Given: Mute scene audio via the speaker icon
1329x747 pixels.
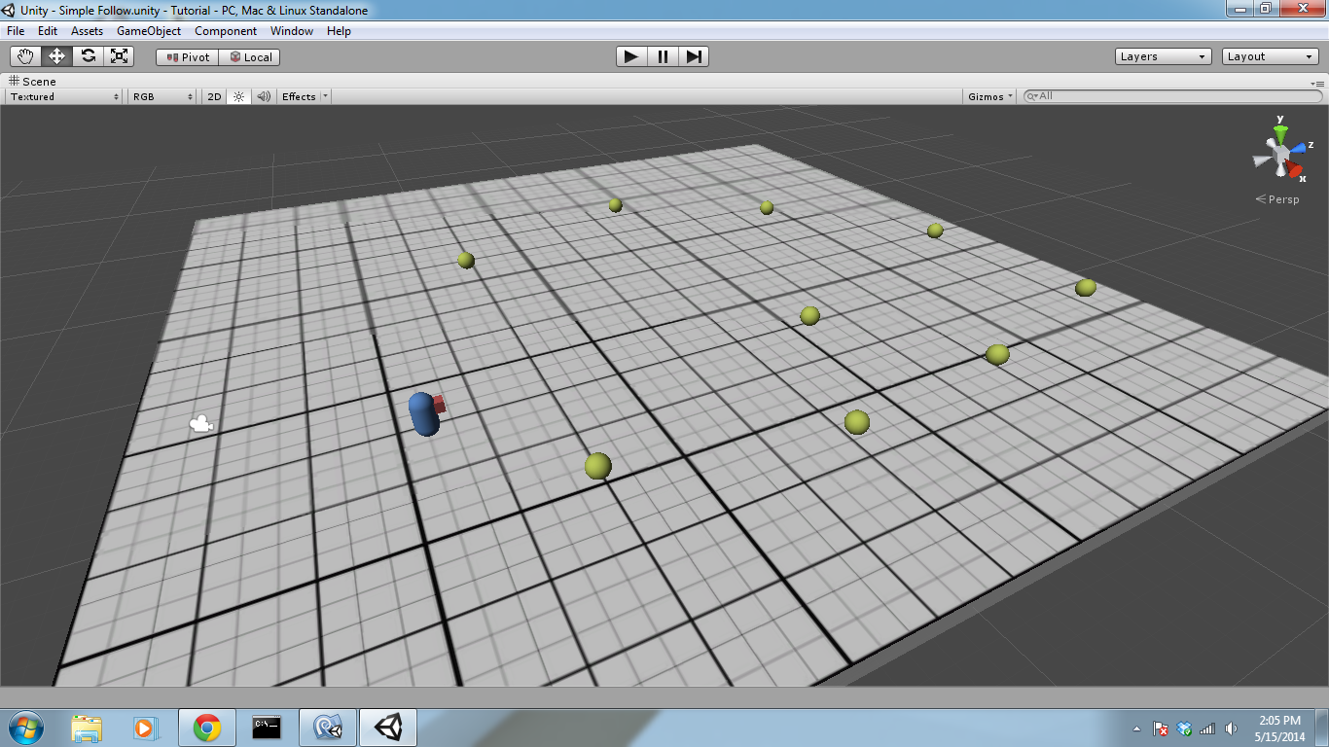Looking at the screenshot, I should pyautogui.click(x=263, y=95).
